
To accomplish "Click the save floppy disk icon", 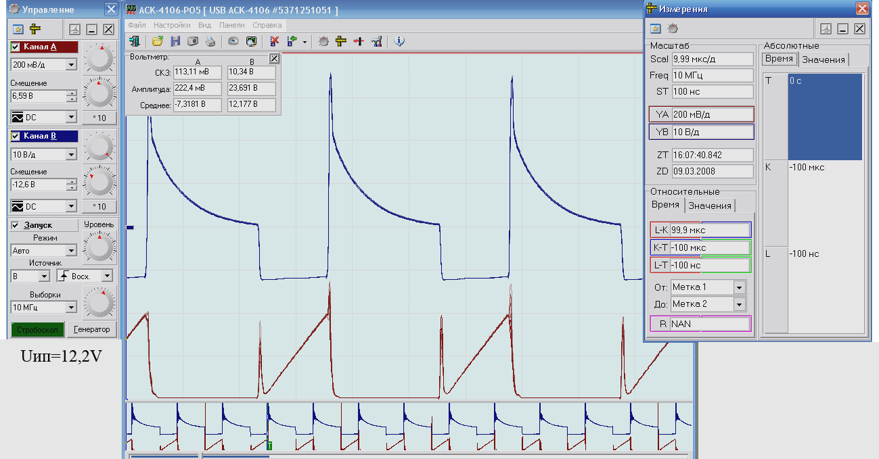I will (175, 41).
